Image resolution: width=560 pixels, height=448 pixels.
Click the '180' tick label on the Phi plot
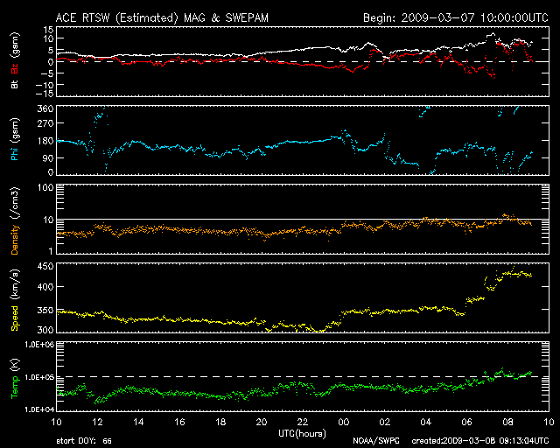tap(45, 141)
